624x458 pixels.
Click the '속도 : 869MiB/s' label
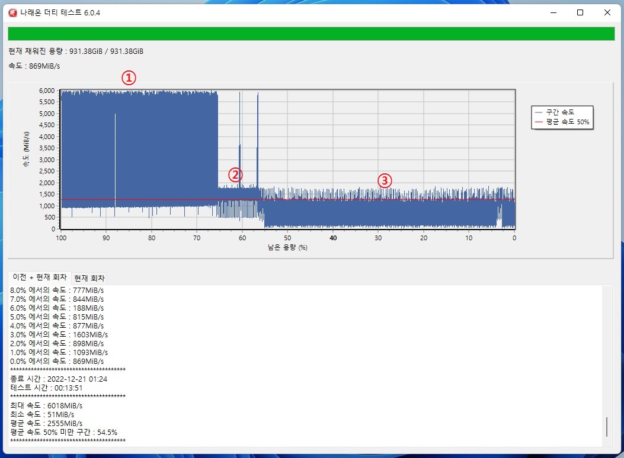[34, 66]
